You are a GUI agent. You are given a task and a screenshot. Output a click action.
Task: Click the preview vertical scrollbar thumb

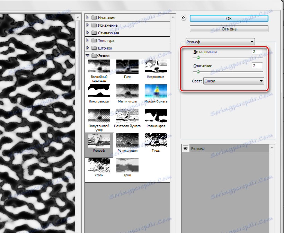point(78,55)
